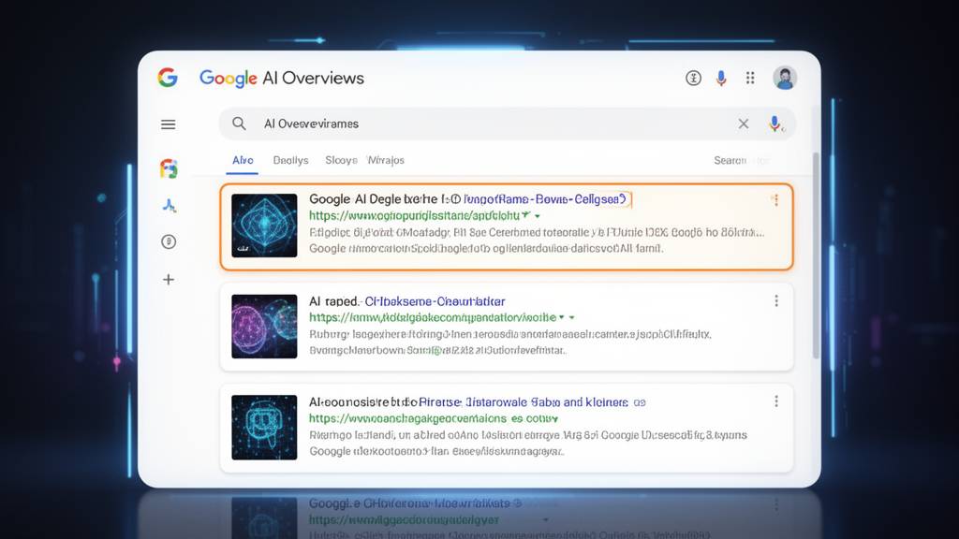Click the plus icon in sidebar

click(169, 279)
